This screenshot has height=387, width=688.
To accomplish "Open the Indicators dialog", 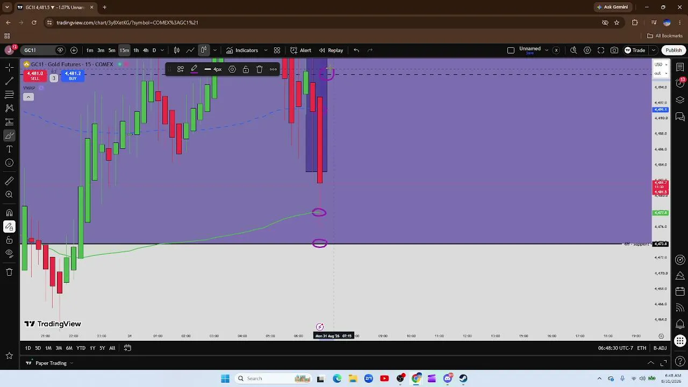I will 242,50.
